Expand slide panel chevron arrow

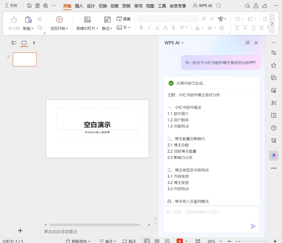(34, 43)
